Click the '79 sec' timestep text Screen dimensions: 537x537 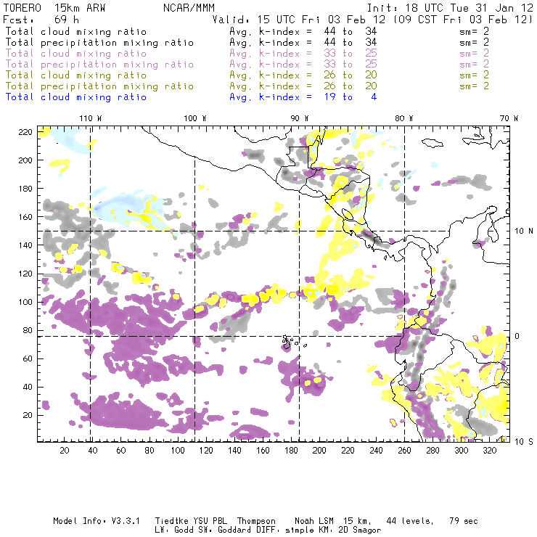(x=464, y=521)
